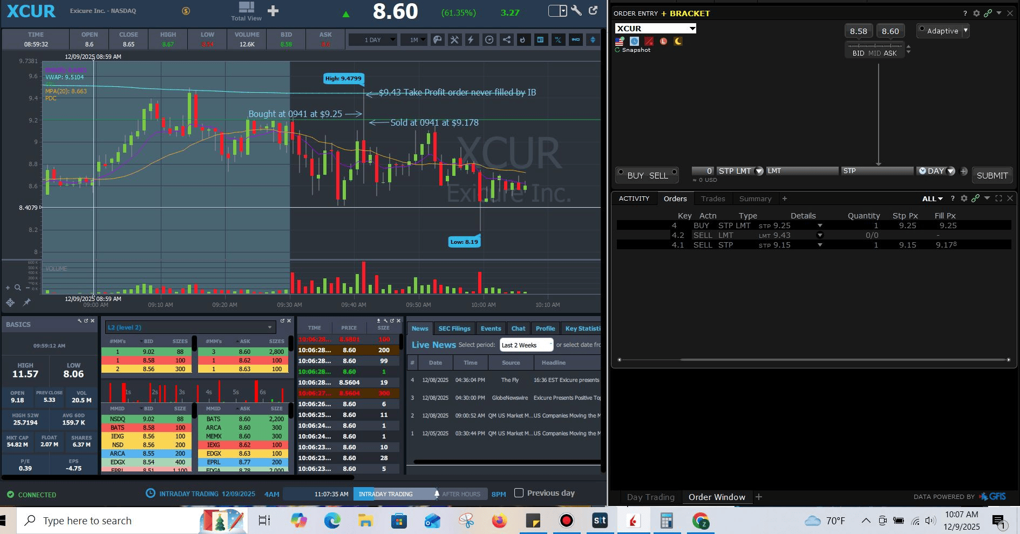Expand the L2 (level 2) dropdown
The image size is (1020, 534).
pos(191,327)
